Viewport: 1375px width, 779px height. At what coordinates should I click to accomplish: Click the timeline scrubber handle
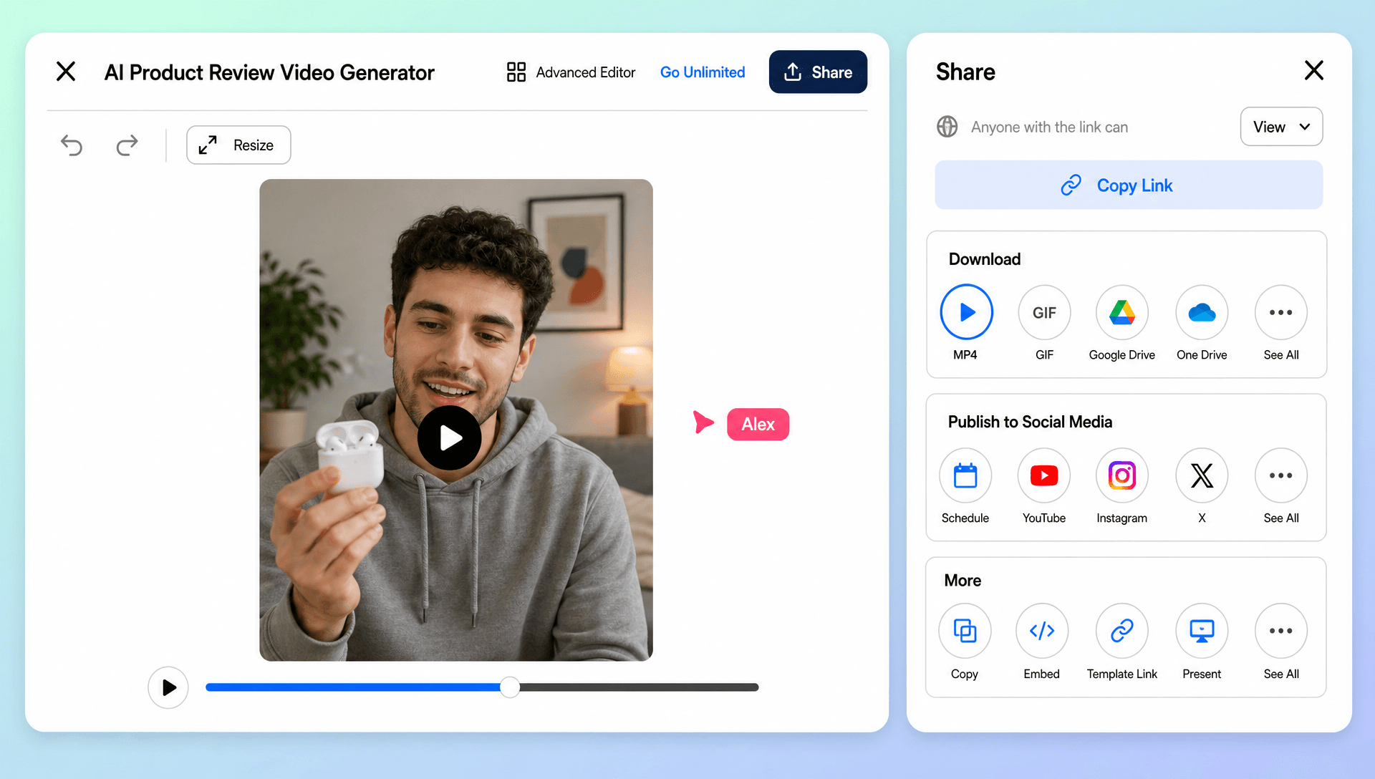(x=510, y=687)
